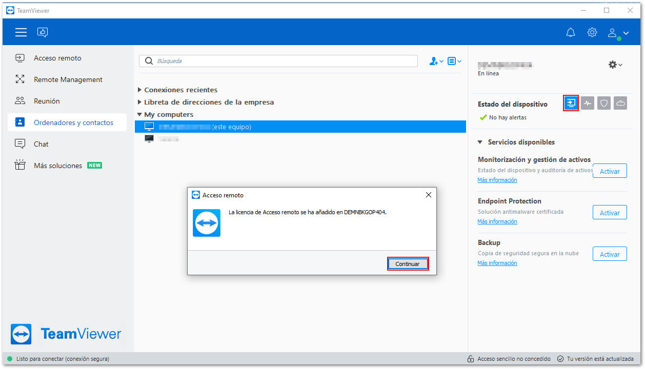Click the remote access device status icon
The image size is (645, 369).
(x=571, y=103)
